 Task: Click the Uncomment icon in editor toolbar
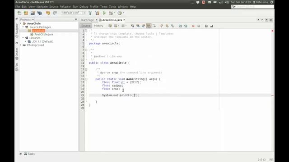(212, 26)
